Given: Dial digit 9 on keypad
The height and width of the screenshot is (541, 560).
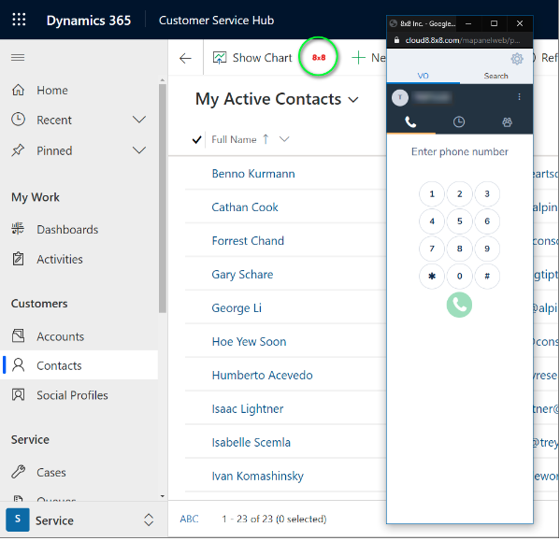Looking at the screenshot, I should [487, 249].
